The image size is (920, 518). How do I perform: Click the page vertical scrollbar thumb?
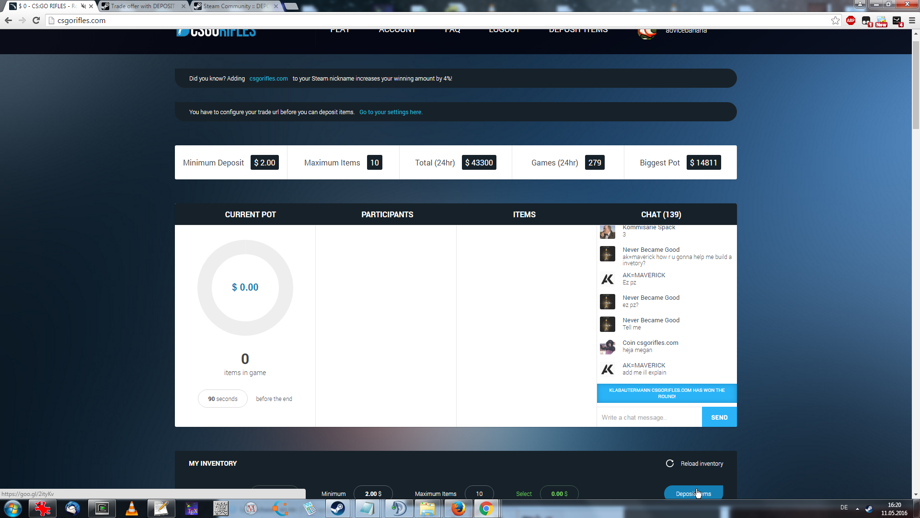[916, 85]
